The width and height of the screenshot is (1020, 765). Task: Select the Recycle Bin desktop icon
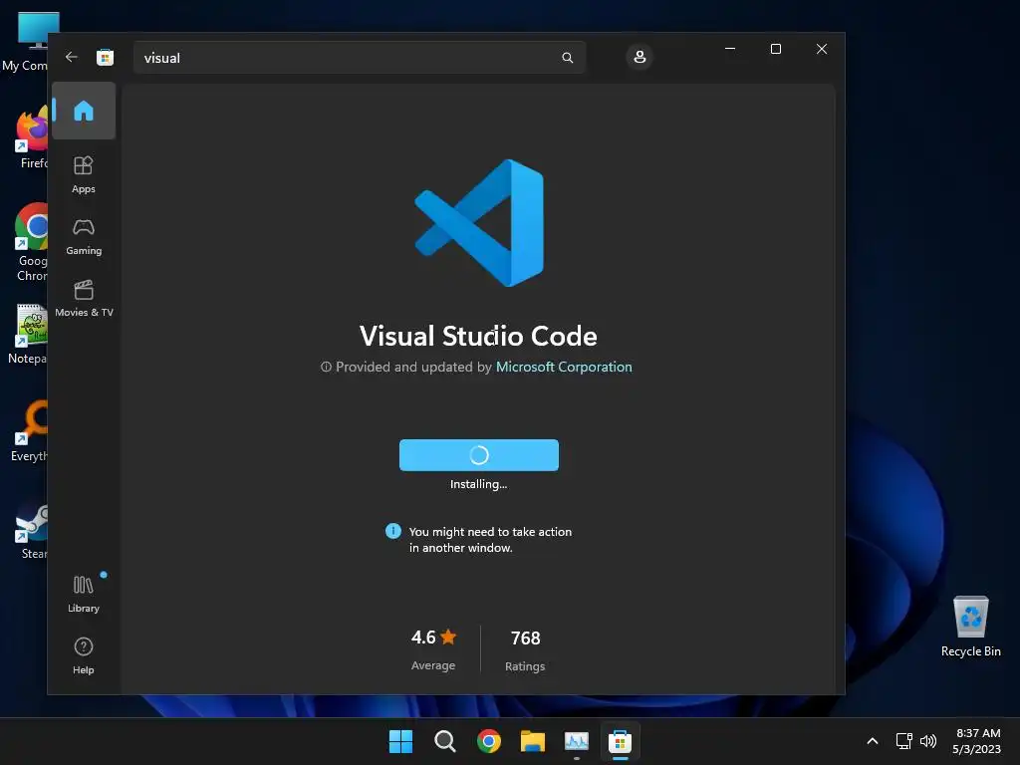970,628
